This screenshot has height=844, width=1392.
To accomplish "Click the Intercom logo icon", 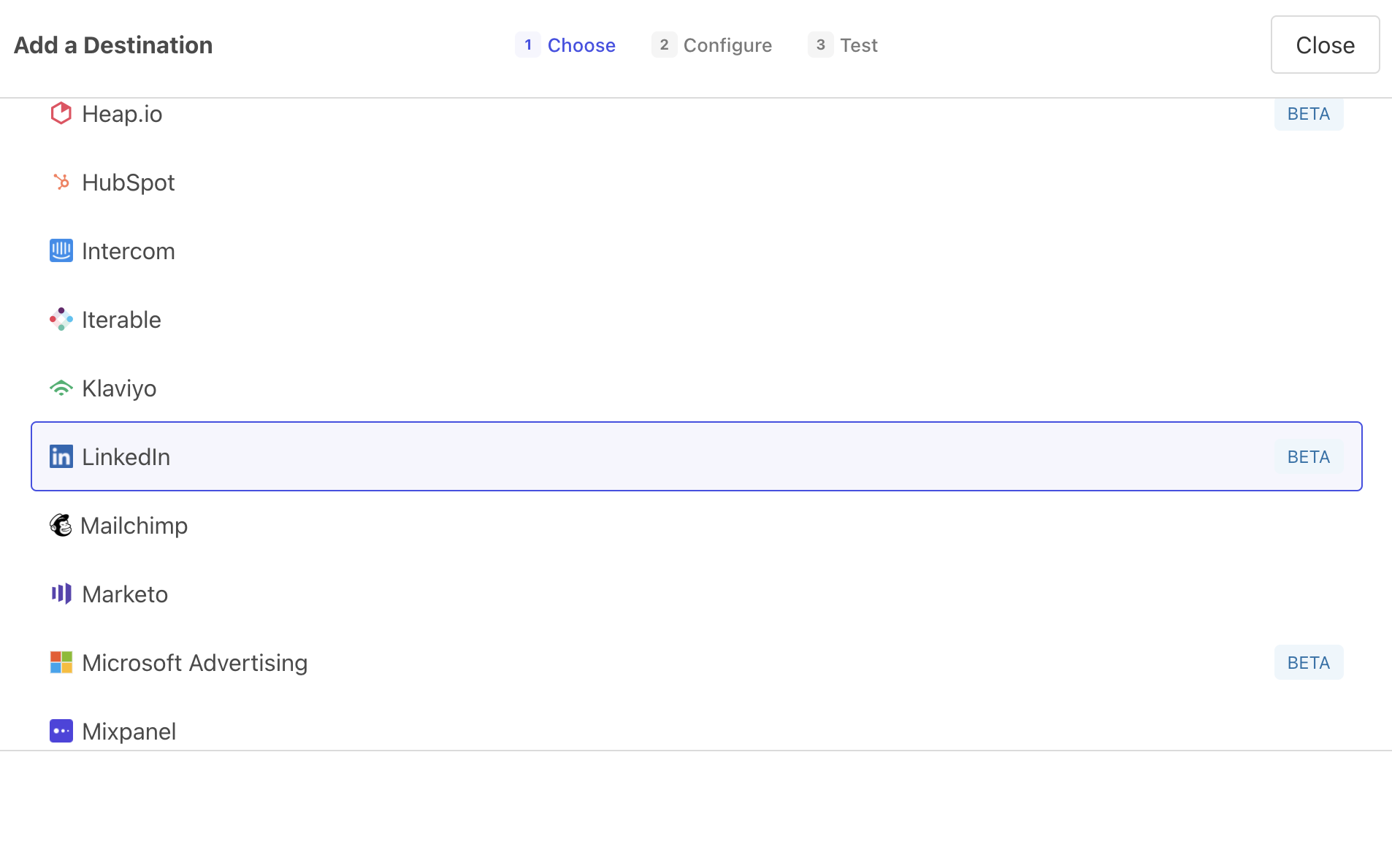I will 61,250.
